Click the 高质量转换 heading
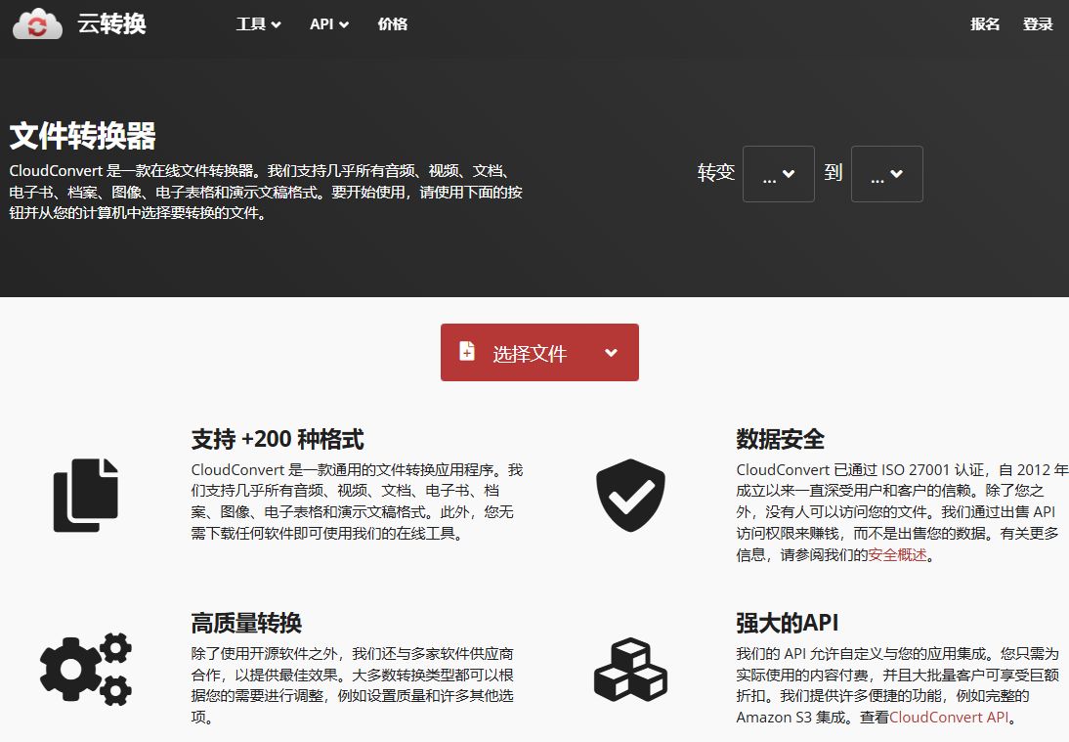 [246, 624]
